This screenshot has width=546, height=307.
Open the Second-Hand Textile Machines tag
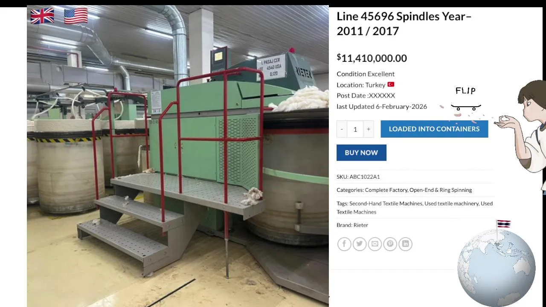click(386, 203)
